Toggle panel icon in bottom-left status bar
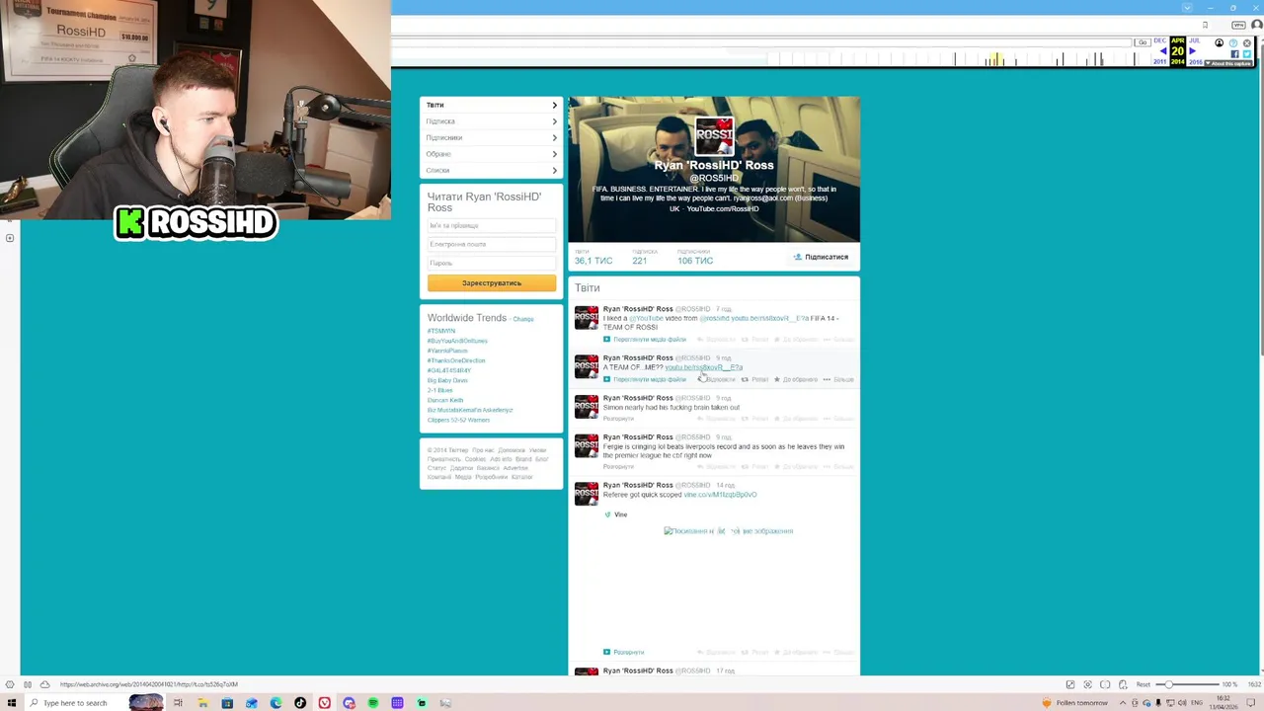The image size is (1264, 711). 28,684
